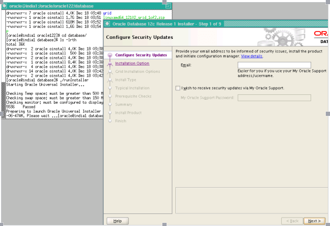
Task: Click 'linuxamd64_12102_grid_1of2.zip' in terminal
Action: coord(134,17)
